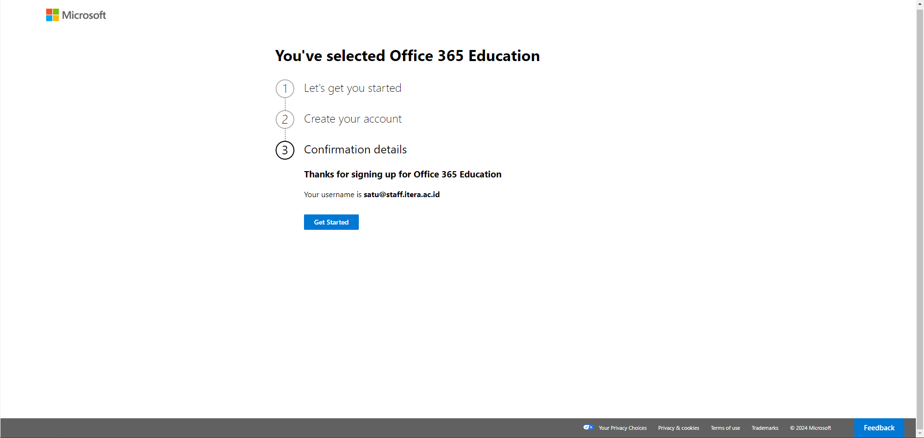
Task: Select the "Create your account" step
Action: (353, 119)
